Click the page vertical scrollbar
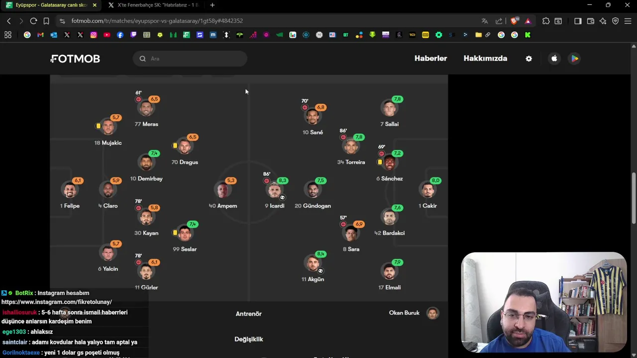Screen dimensions: 637x358 (634, 199)
